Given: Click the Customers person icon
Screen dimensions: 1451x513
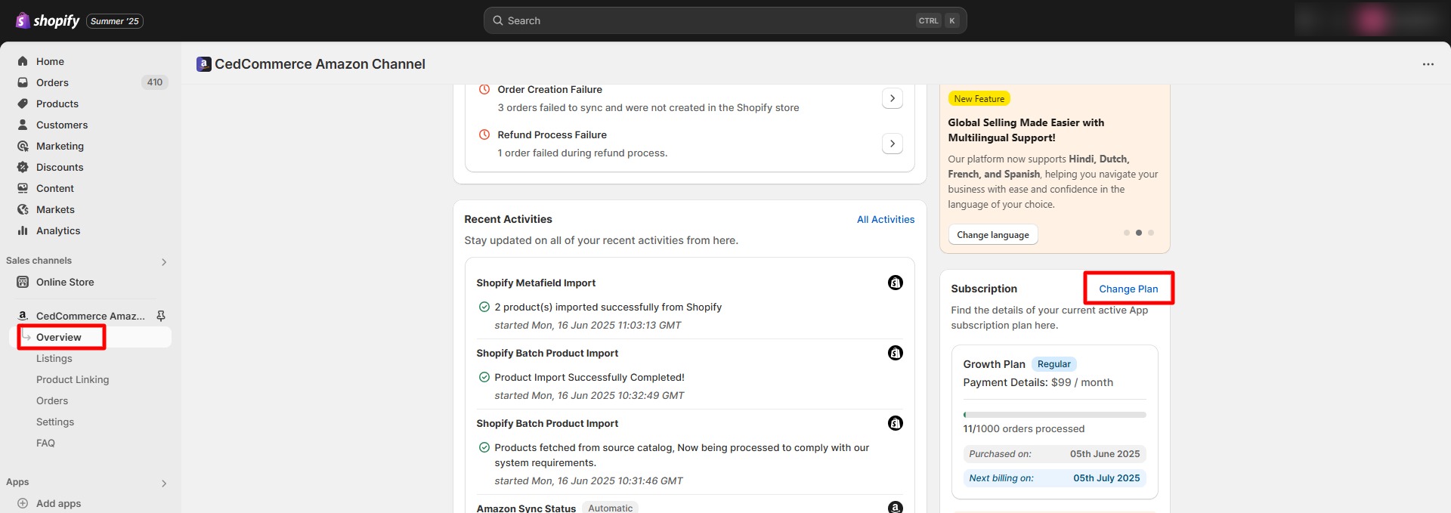Looking at the screenshot, I should point(23,125).
